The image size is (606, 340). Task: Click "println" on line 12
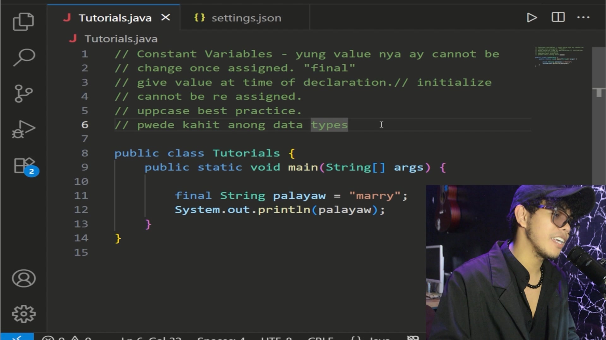(284, 210)
